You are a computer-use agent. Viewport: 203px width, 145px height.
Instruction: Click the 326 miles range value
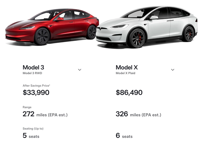pos(138,114)
